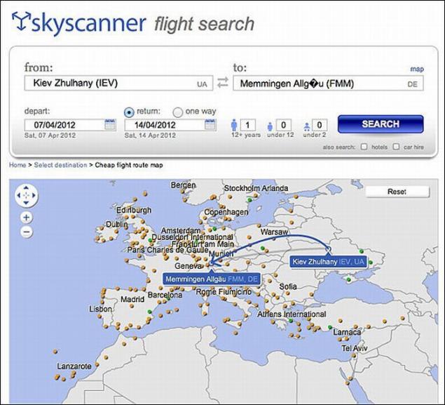Click Kiev Zhulhany origin circle marker on map
Viewport: 445px width, 405px height.
pos(329,249)
